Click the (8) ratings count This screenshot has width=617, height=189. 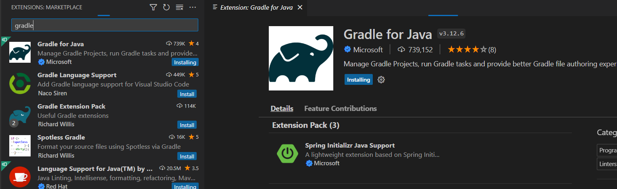pos(492,50)
